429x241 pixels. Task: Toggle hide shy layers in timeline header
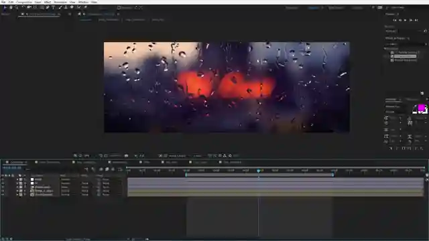click(101, 169)
